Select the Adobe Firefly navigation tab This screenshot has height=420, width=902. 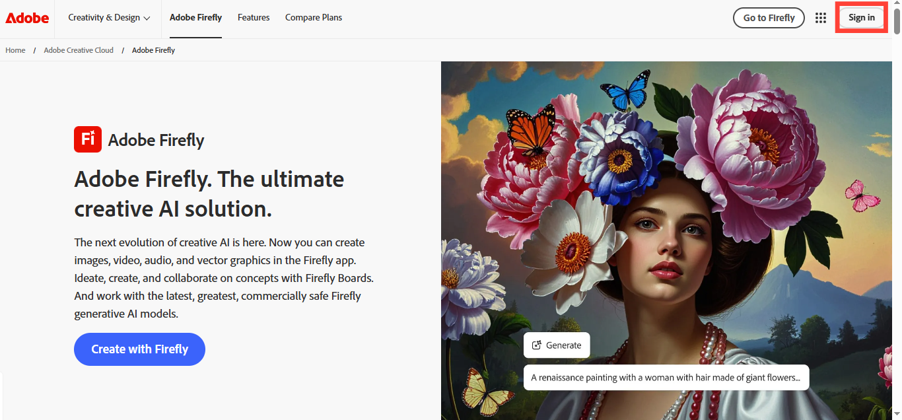[x=195, y=18]
